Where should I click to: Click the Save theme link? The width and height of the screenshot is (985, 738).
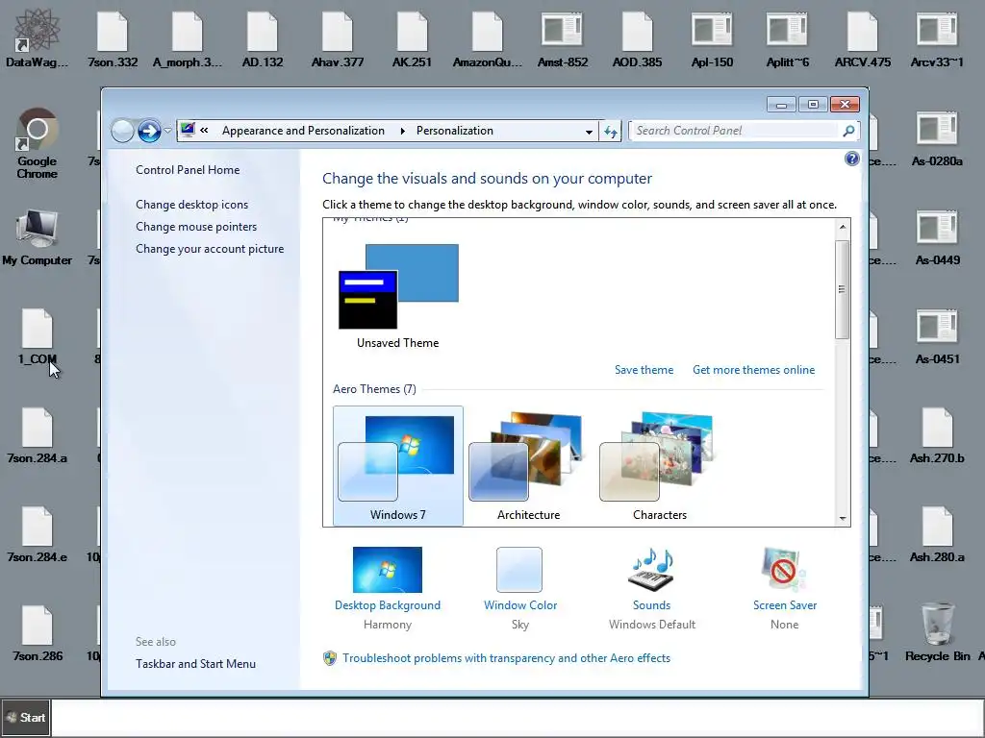644,370
